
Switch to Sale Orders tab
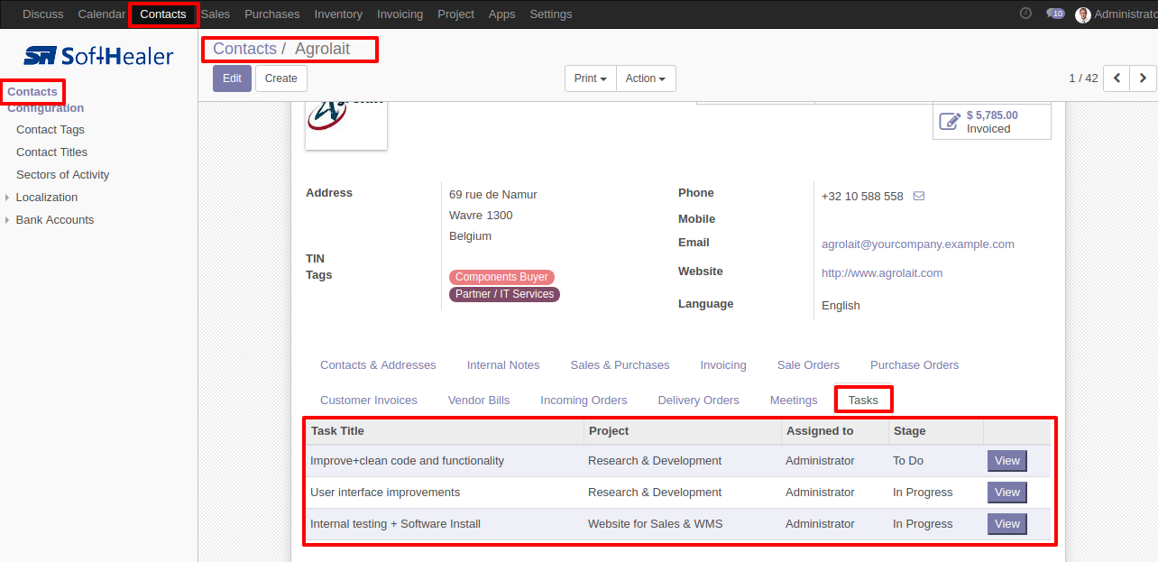pyautogui.click(x=808, y=365)
